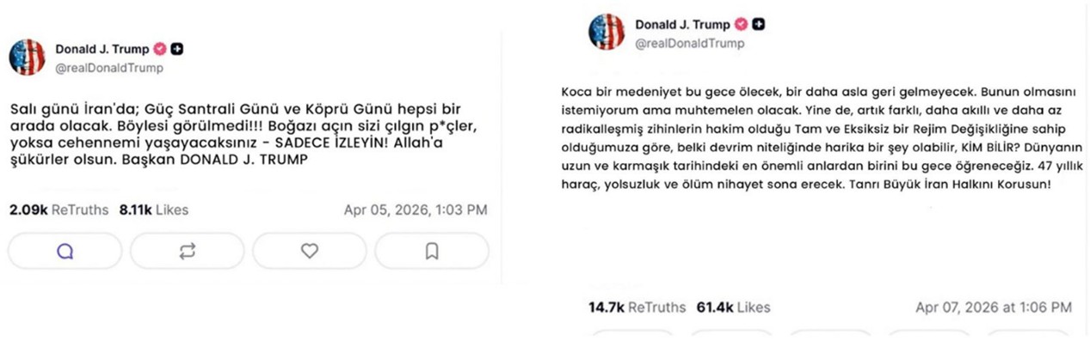Open the @realDonaldTrump handle on the Apr 07 post
Viewport: 1090px width, 359px height.
[x=689, y=43]
